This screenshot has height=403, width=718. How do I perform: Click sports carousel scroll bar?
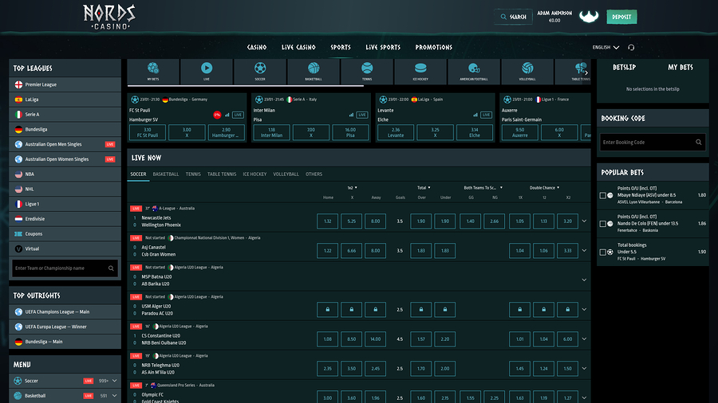tap(246, 85)
